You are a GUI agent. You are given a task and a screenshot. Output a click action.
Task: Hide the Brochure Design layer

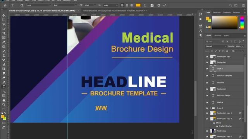pos(207,95)
